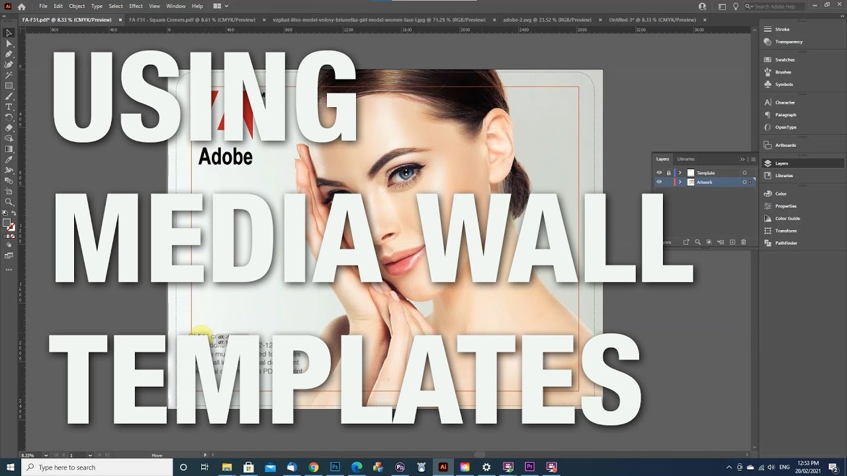This screenshot has width=847, height=476.
Task: Click the Template layer target circle
Action: (744, 173)
